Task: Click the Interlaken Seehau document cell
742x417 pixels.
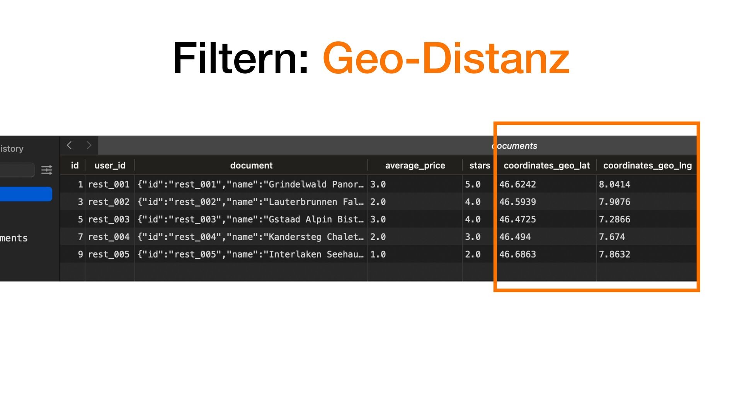Action: [x=250, y=254]
